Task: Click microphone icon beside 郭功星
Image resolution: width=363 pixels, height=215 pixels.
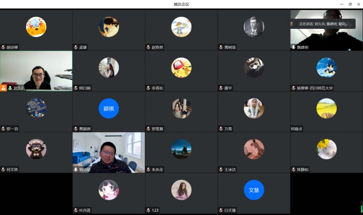Action: (x=76, y=170)
